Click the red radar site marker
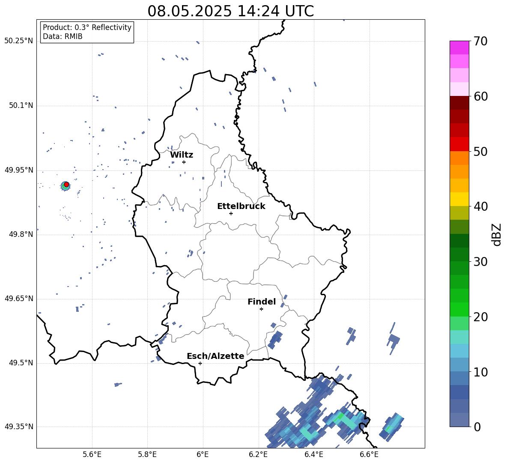 click(x=66, y=185)
